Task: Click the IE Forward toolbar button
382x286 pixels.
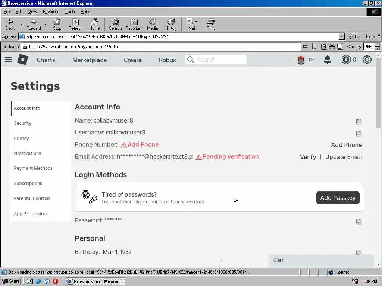Action: [34, 24]
